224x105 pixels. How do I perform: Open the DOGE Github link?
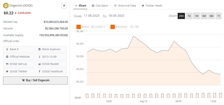pos(19,64)
